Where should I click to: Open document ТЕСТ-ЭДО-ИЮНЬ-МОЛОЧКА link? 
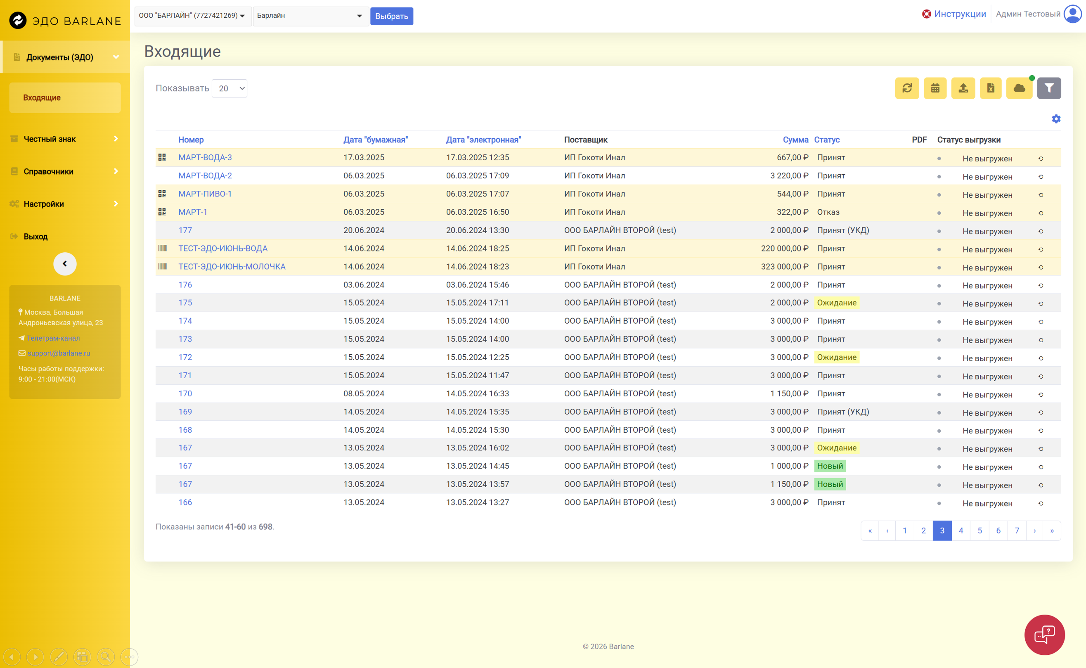232,266
